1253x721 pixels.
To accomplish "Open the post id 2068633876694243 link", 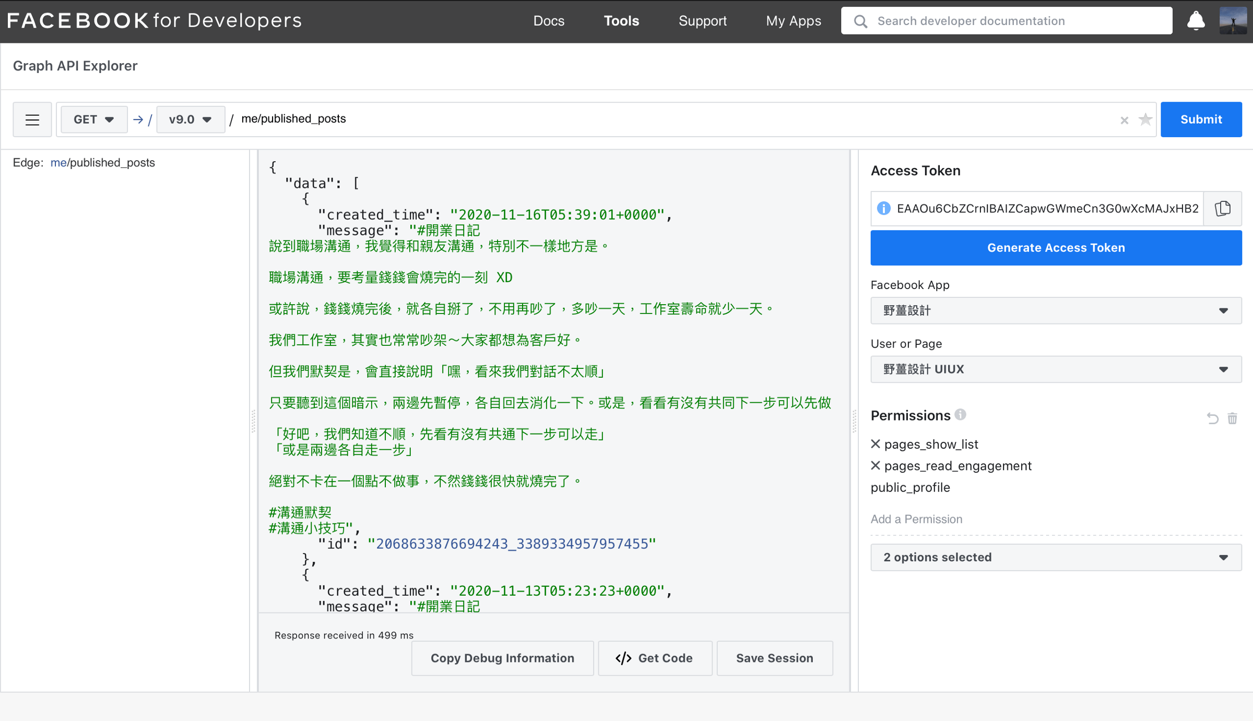I will click(512, 544).
